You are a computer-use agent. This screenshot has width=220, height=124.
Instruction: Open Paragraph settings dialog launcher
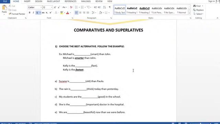point(111,18)
